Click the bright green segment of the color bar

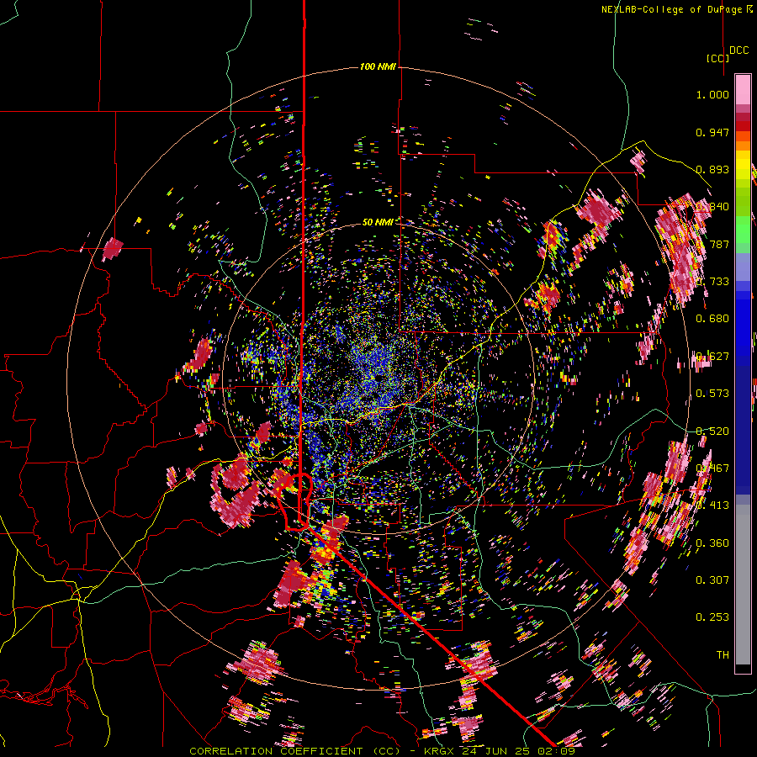(743, 230)
